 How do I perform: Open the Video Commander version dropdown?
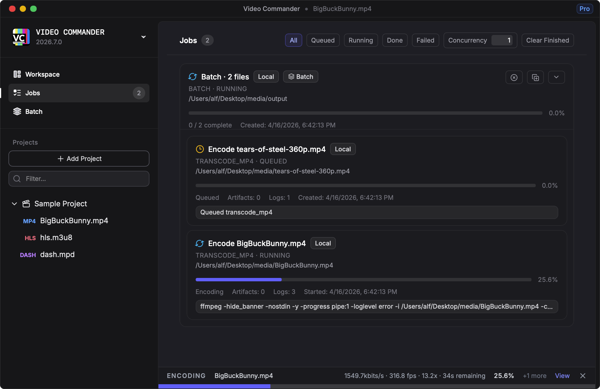click(143, 37)
